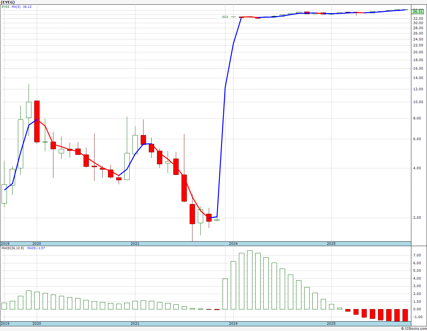The height and width of the screenshot is (331, 427).
Task: Click the tallest MACD histogram bar
Action: tap(250, 280)
